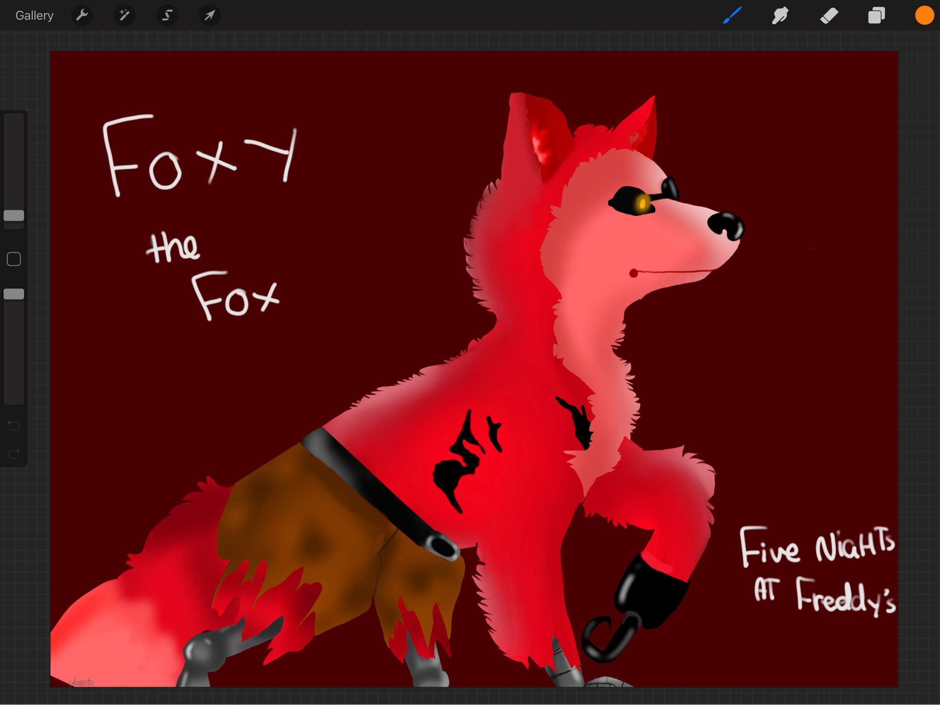Open the orange color picker
The width and height of the screenshot is (940, 705).
924,16
